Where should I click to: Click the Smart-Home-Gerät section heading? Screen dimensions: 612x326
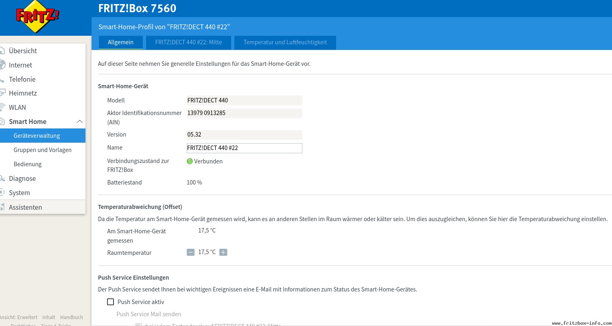[123, 86]
